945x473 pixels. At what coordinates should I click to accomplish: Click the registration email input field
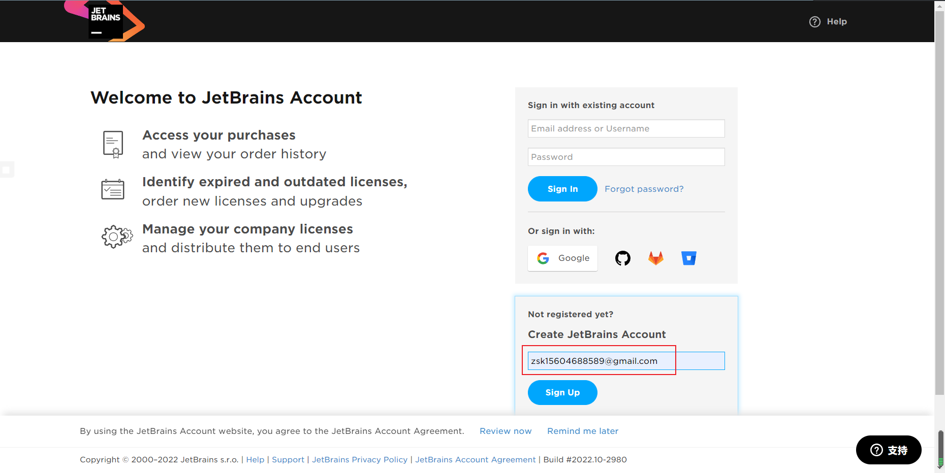[x=626, y=361]
